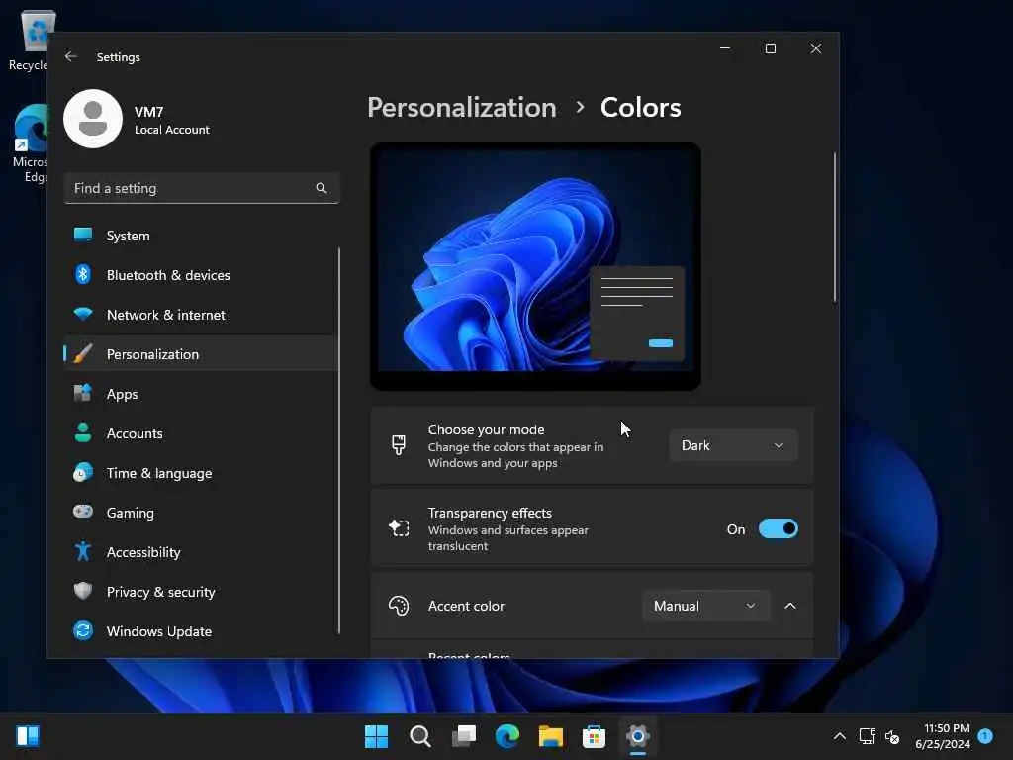The image size is (1013, 760).
Task: Open System settings via its monitor icon
Action: point(83,236)
